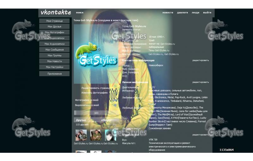Open Мои Сообщения in the sidebar
This screenshot has height=161, width=253.
pyautogui.click(x=54, y=50)
